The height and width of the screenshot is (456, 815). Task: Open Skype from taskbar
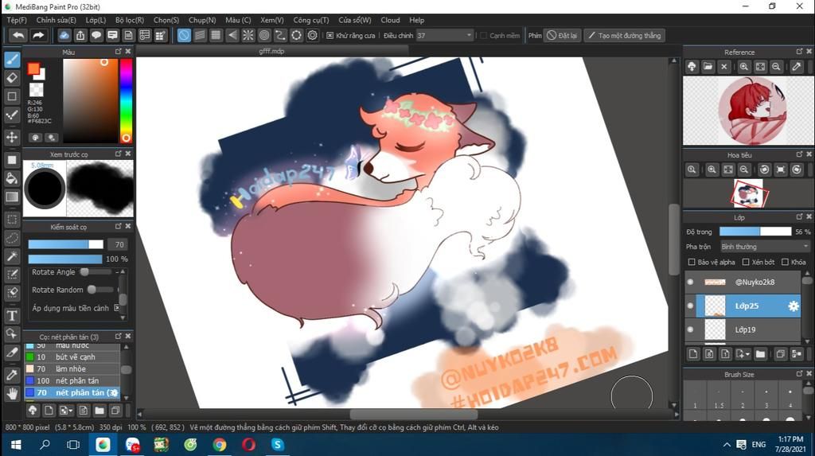point(278,445)
